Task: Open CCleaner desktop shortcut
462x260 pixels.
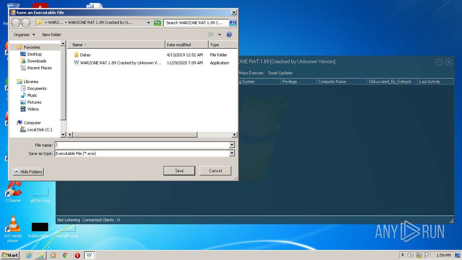Action: [13, 192]
